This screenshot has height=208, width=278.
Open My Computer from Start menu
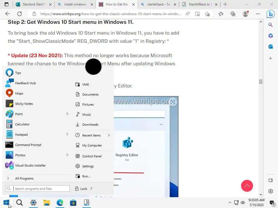(x=93, y=145)
